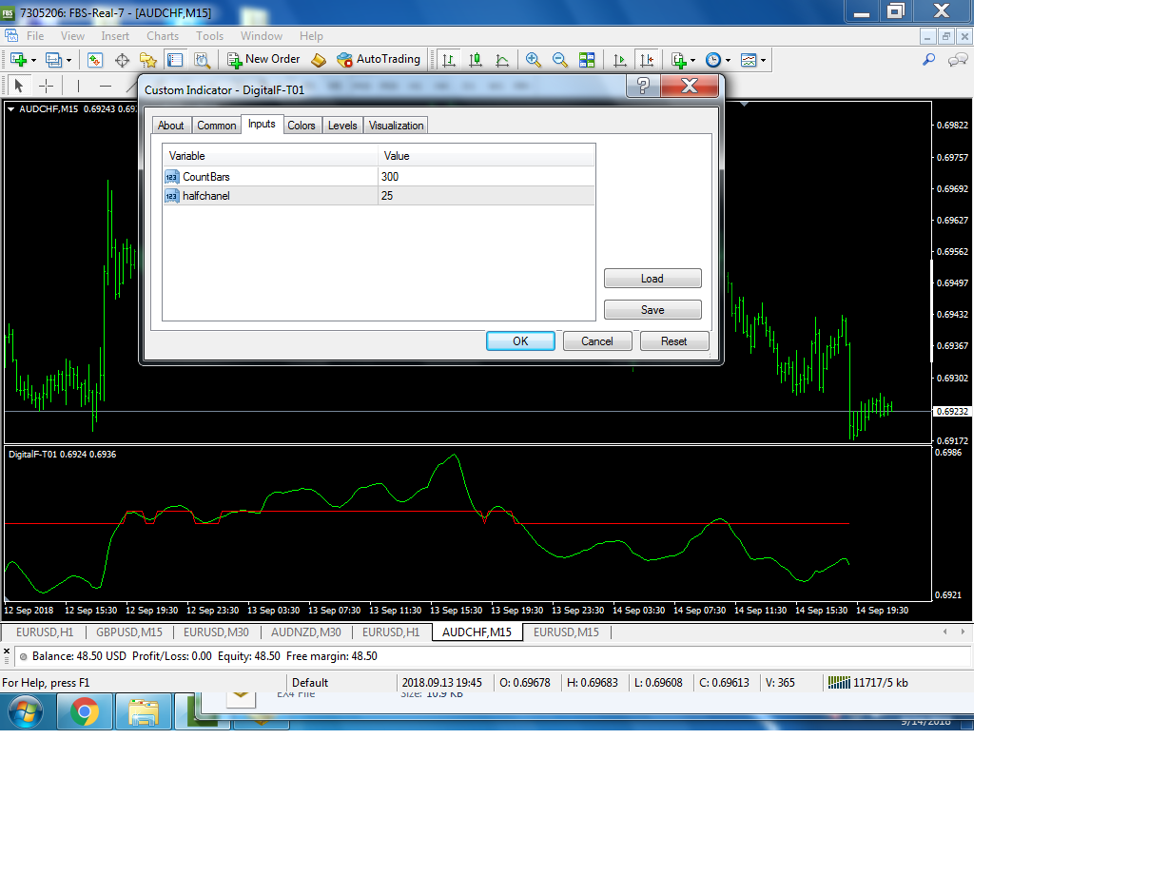Open the Tools menu
This screenshot has height=875, width=1168.
pos(210,36)
